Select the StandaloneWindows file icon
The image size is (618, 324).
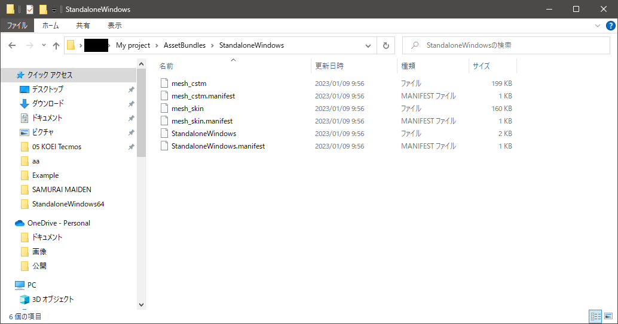click(x=164, y=134)
